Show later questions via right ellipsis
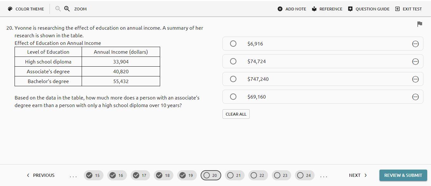The height and width of the screenshot is (186, 431). tap(324, 176)
